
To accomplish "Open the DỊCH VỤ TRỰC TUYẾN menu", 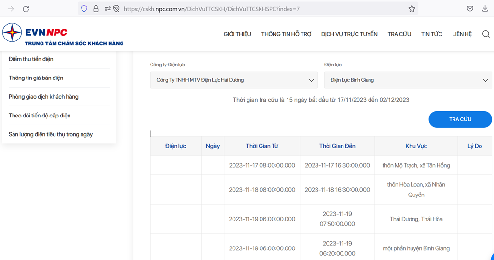I will 349,34.
